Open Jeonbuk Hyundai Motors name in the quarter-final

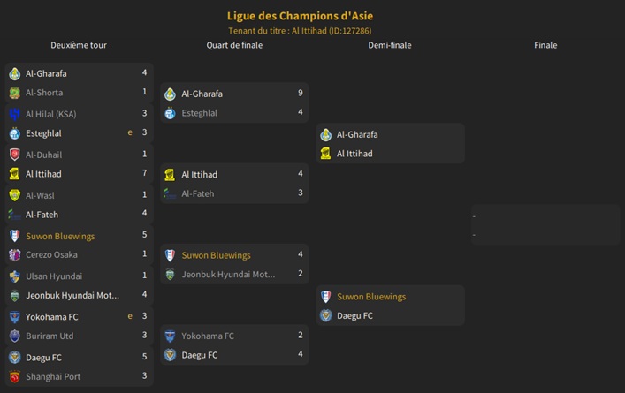pyautogui.click(x=228, y=275)
